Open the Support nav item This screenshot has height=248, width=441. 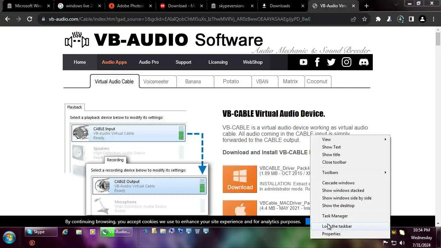(x=183, y=62)
